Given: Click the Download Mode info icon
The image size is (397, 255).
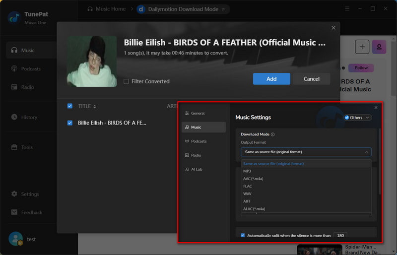Looking at the screenshot, I should click(272, 134).
